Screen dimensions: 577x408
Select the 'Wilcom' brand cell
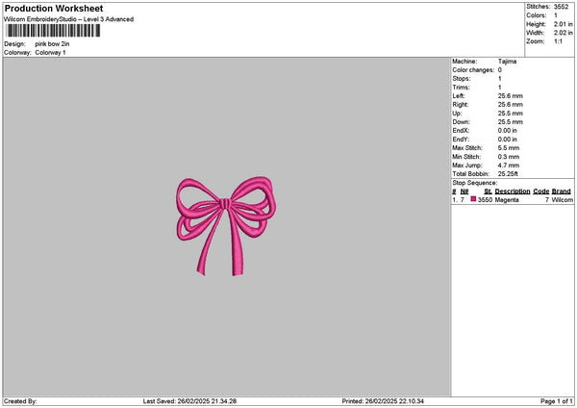(563, 200)
